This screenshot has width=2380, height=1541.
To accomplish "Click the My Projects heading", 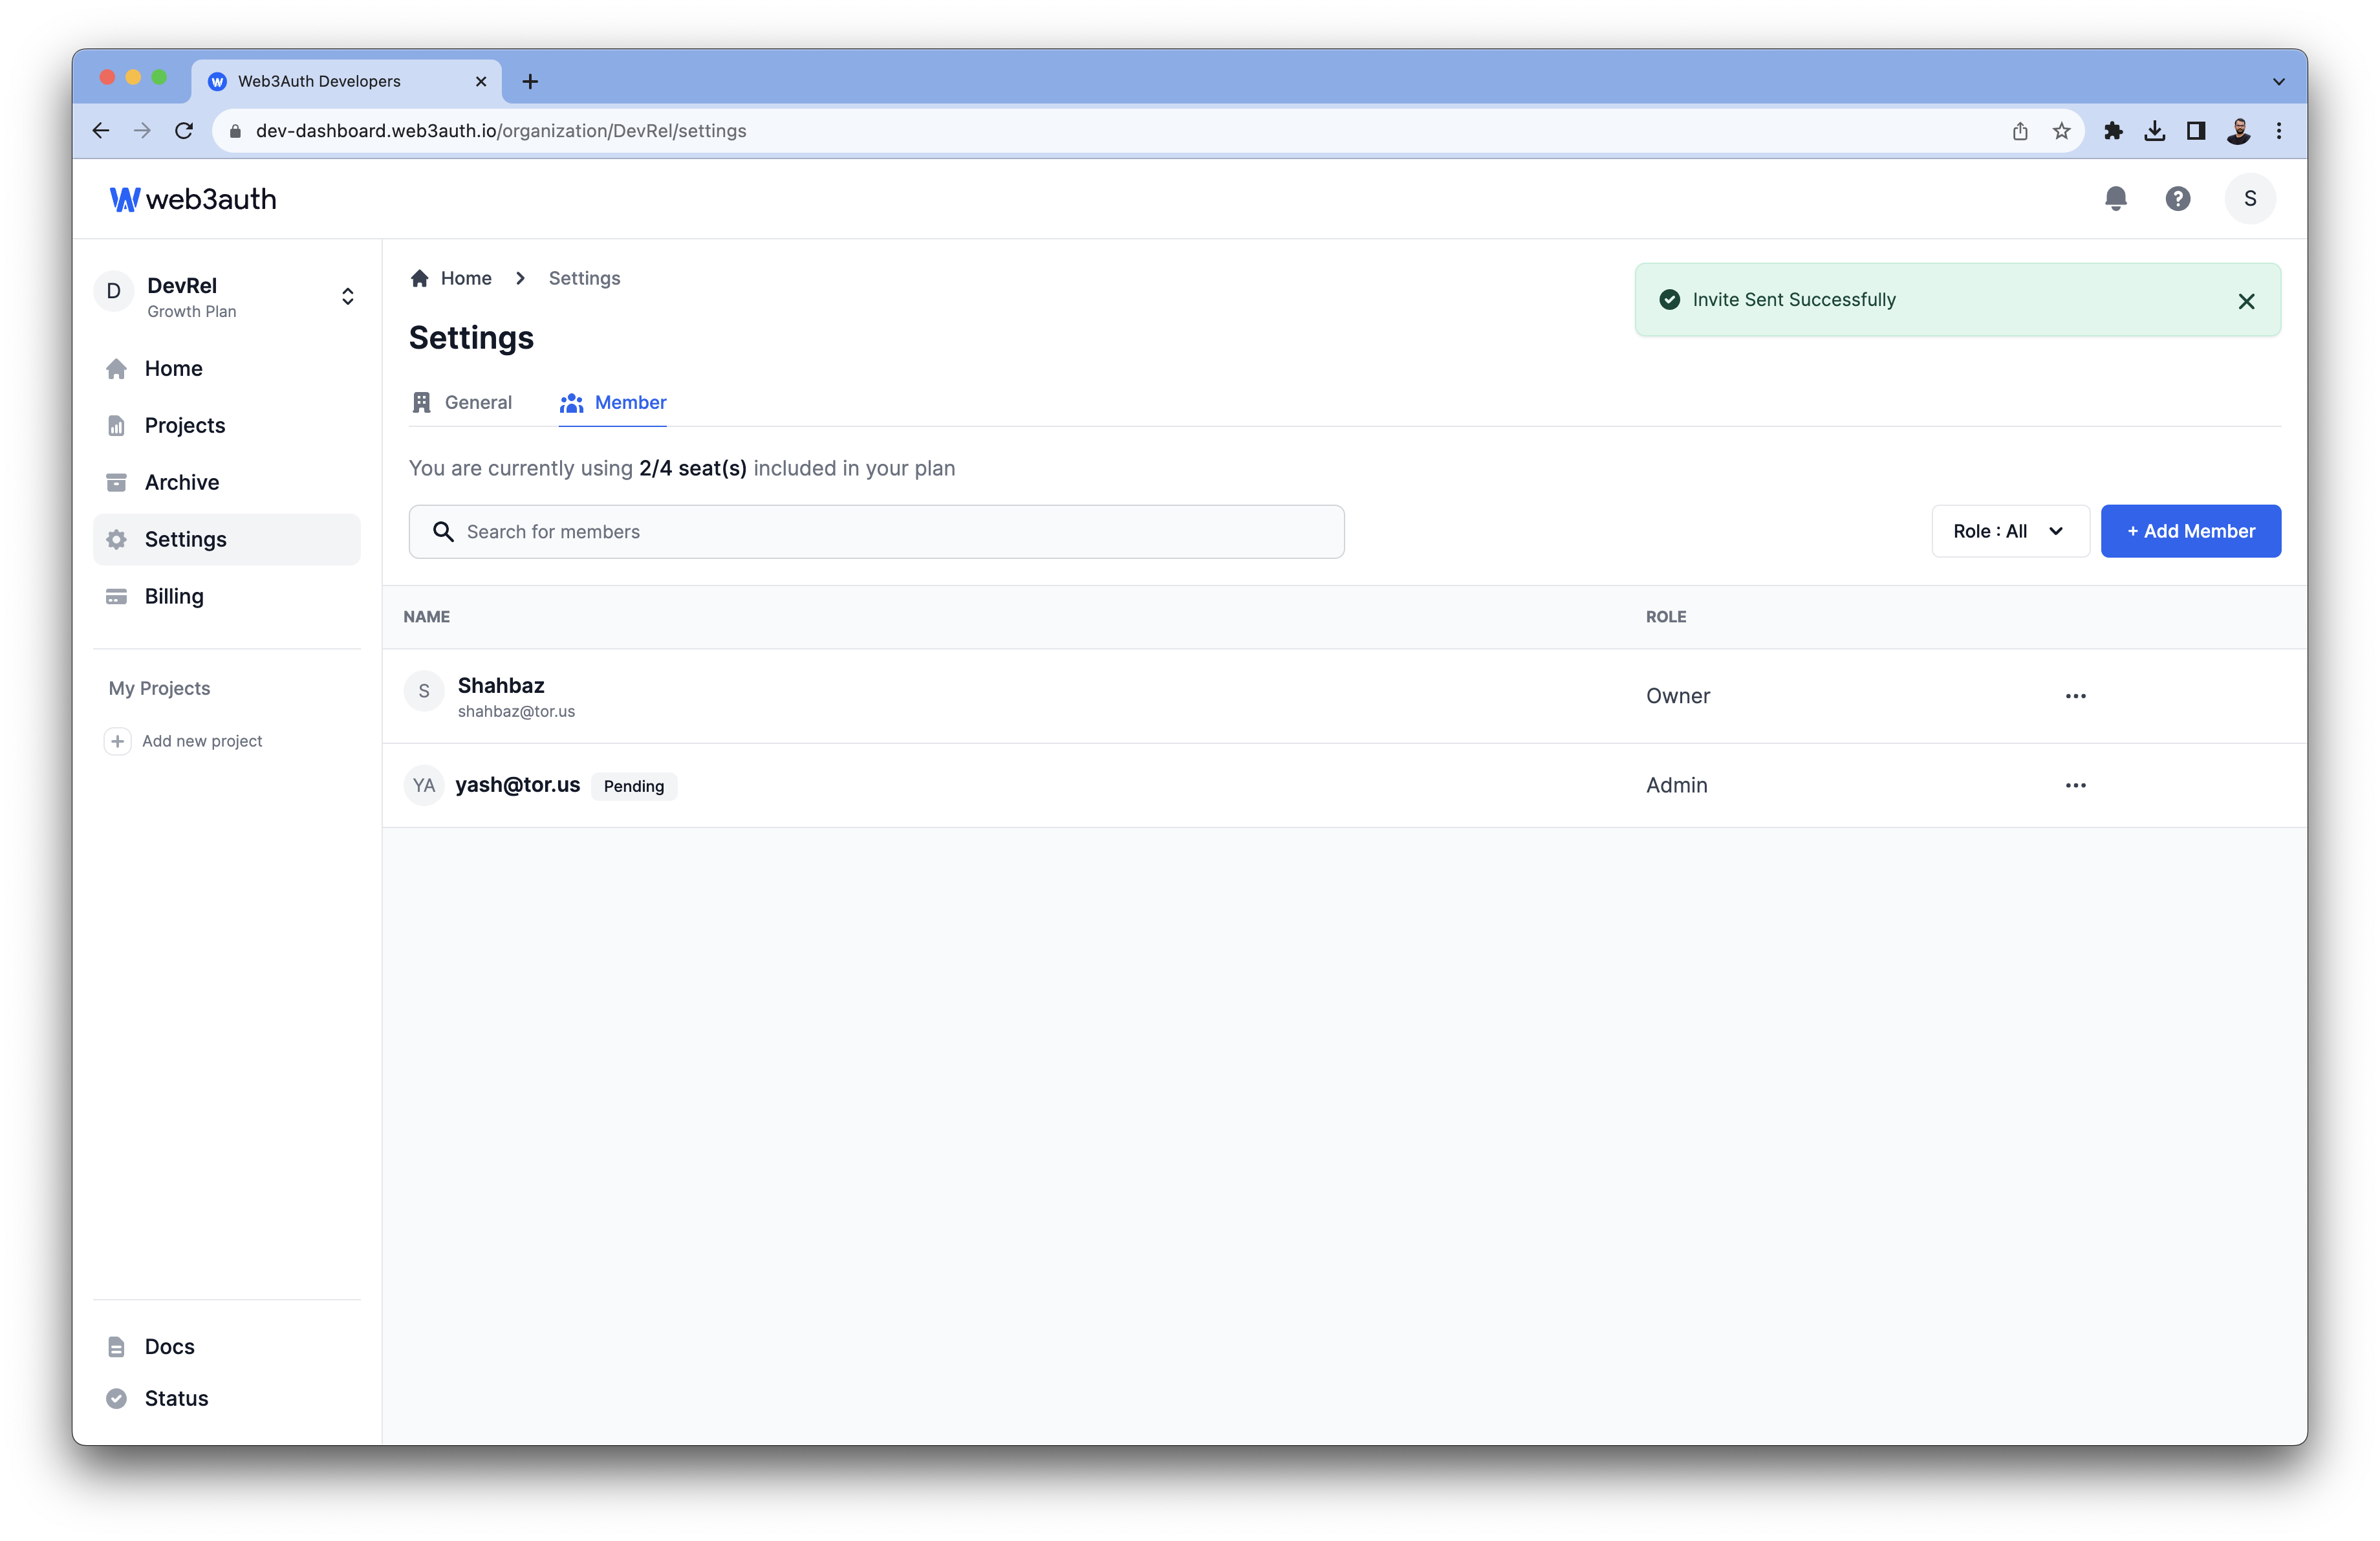I will click(159, 688).
